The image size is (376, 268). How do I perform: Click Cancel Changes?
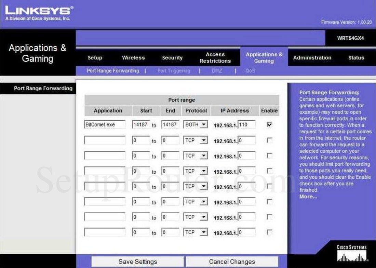click(232, 261)
